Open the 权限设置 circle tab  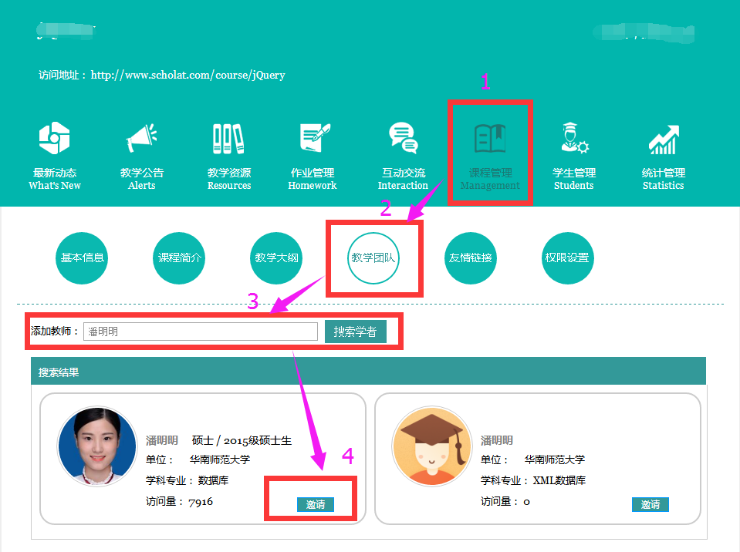click(x=567, y=257)
